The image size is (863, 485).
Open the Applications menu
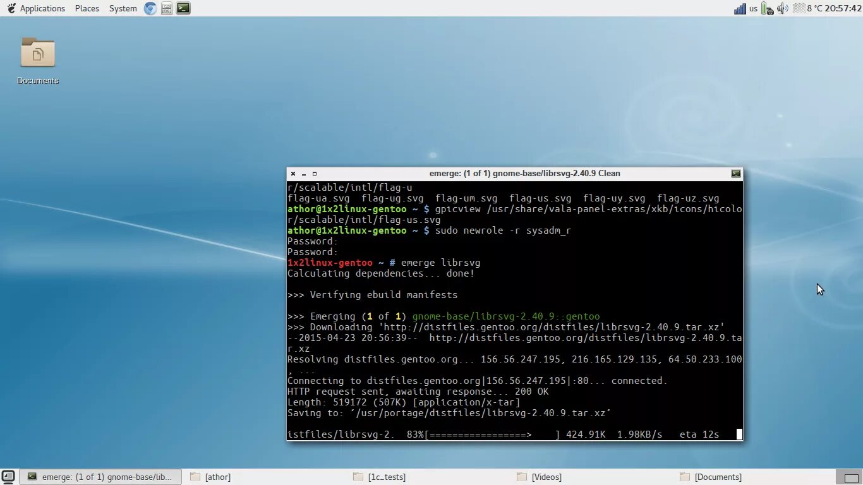point(42,8)
